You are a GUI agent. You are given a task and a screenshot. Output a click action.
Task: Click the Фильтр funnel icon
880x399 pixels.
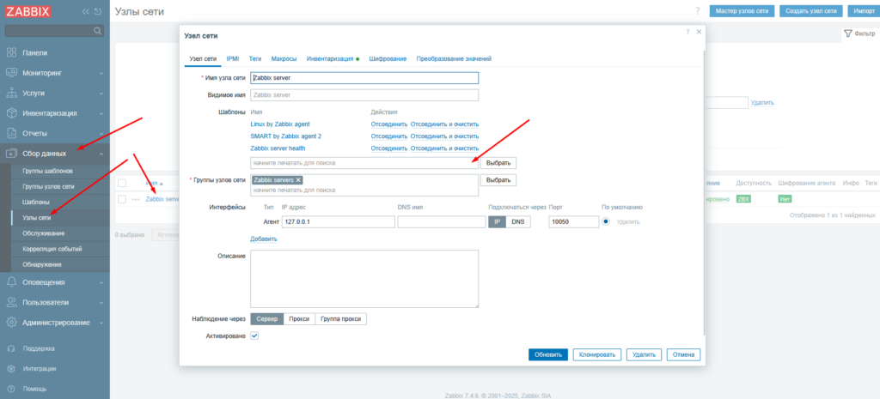[x=848, y=33]
